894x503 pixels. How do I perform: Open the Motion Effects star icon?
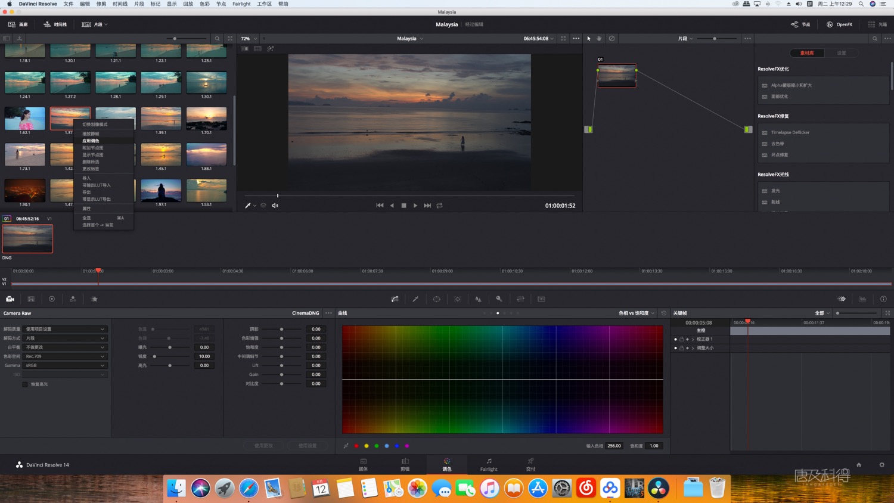pos(94,299)
